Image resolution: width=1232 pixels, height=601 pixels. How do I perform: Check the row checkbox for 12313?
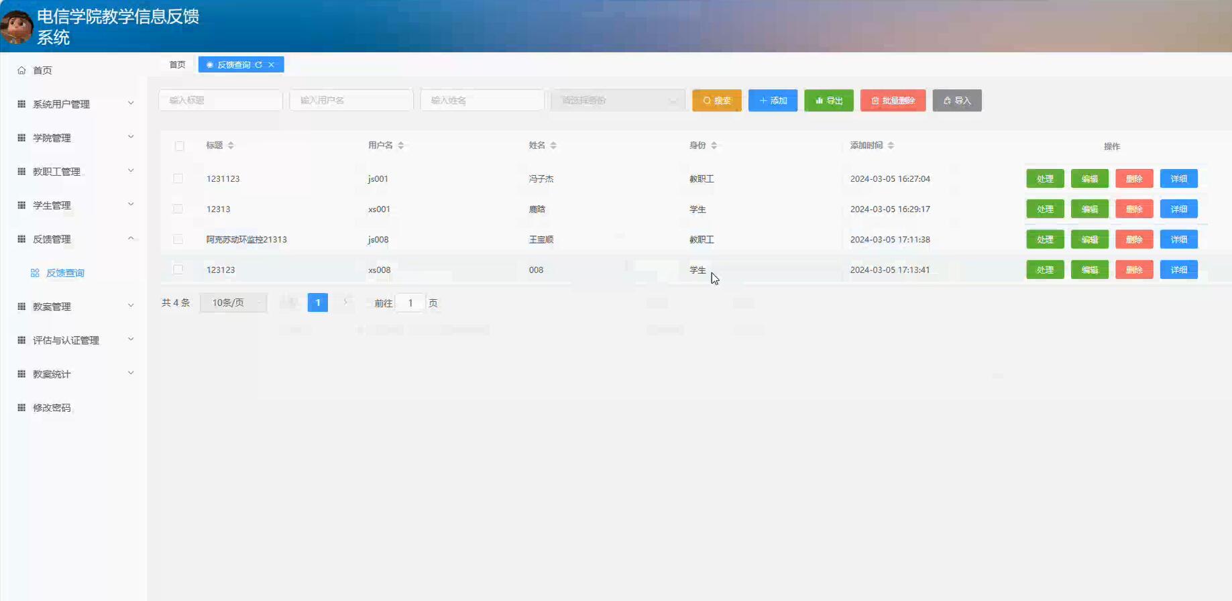pos(178,209)
